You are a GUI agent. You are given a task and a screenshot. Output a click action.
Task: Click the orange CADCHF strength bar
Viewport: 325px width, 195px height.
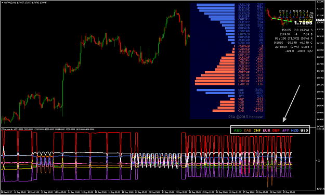point(215,84)
